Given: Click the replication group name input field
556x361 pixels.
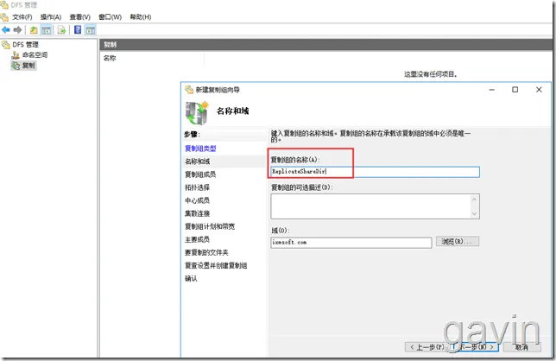Looking at the screenshot, I should click(375, 172).
